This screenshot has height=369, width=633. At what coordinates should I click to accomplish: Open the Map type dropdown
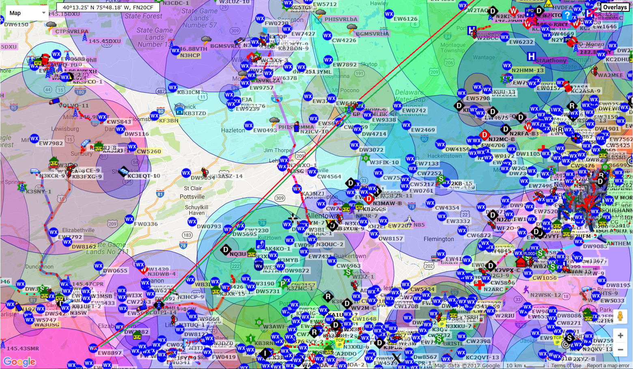pyautogui.click(x=27, y=13)
